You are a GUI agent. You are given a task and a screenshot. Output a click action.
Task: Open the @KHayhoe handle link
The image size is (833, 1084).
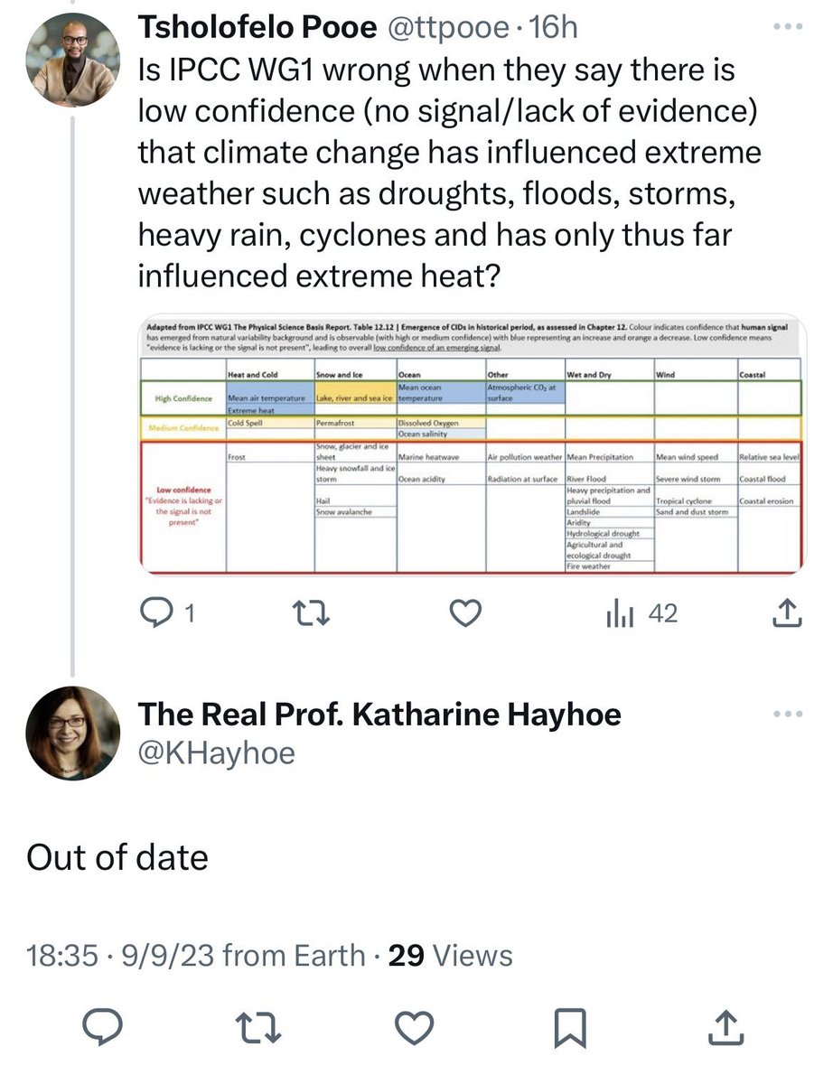(216, 752)
